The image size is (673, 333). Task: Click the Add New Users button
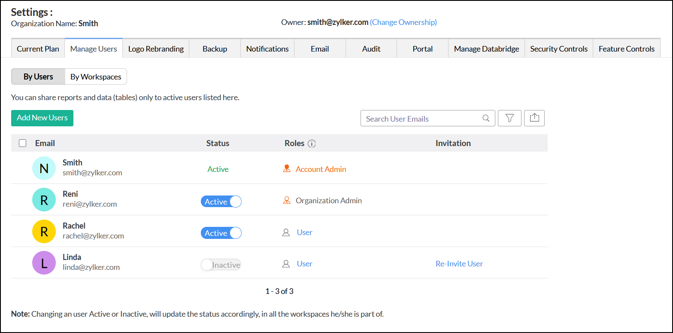click(42, 118)
